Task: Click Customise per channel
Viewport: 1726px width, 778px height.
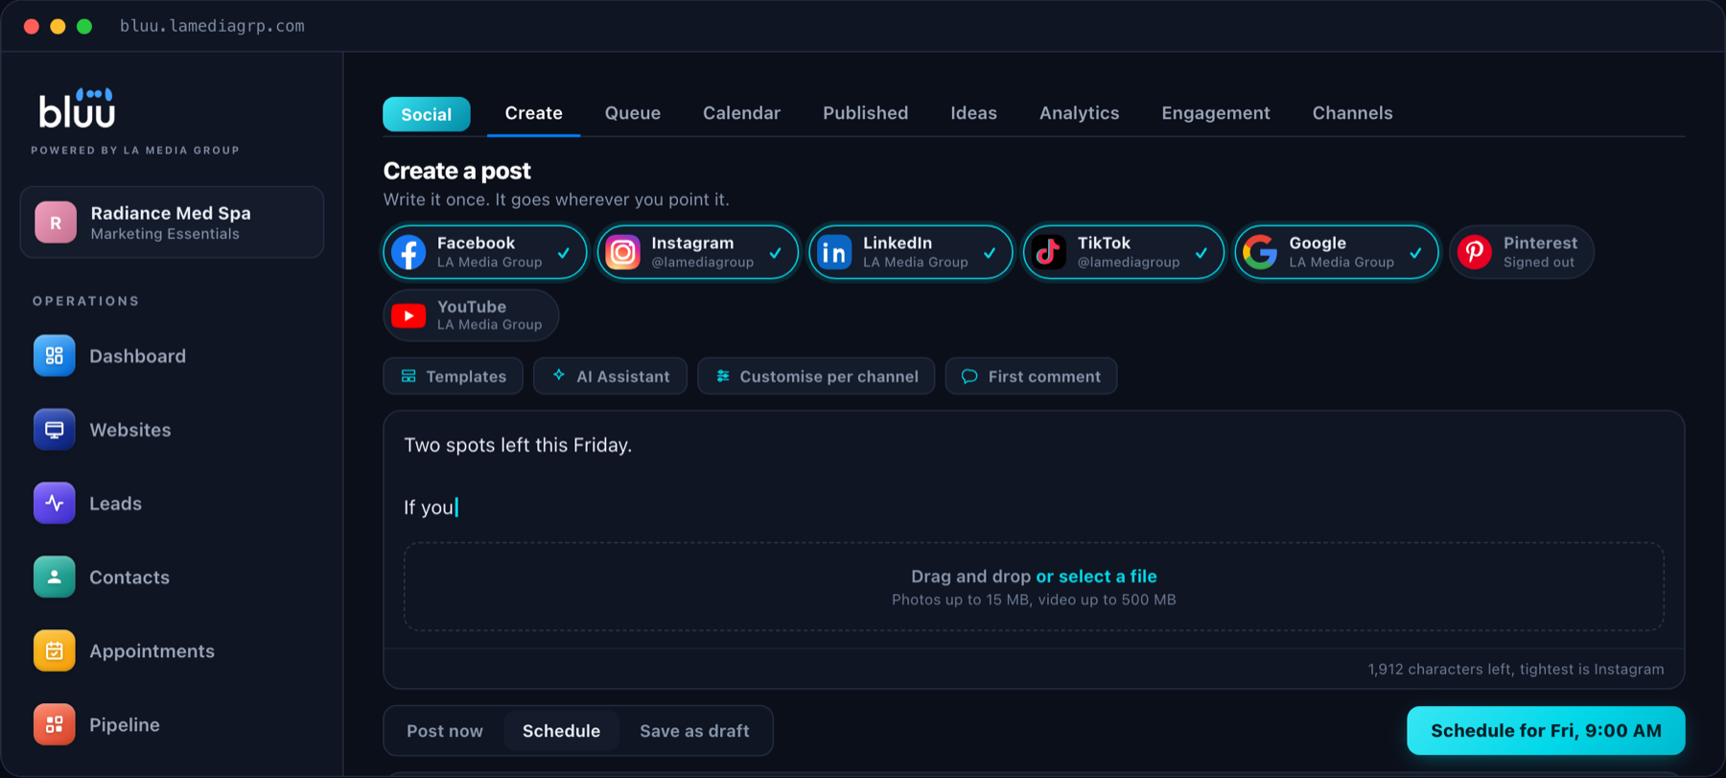Action: (816, 376)
